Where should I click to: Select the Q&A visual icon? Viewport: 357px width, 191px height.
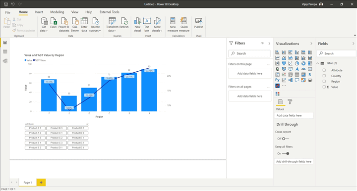coord(297,80)
